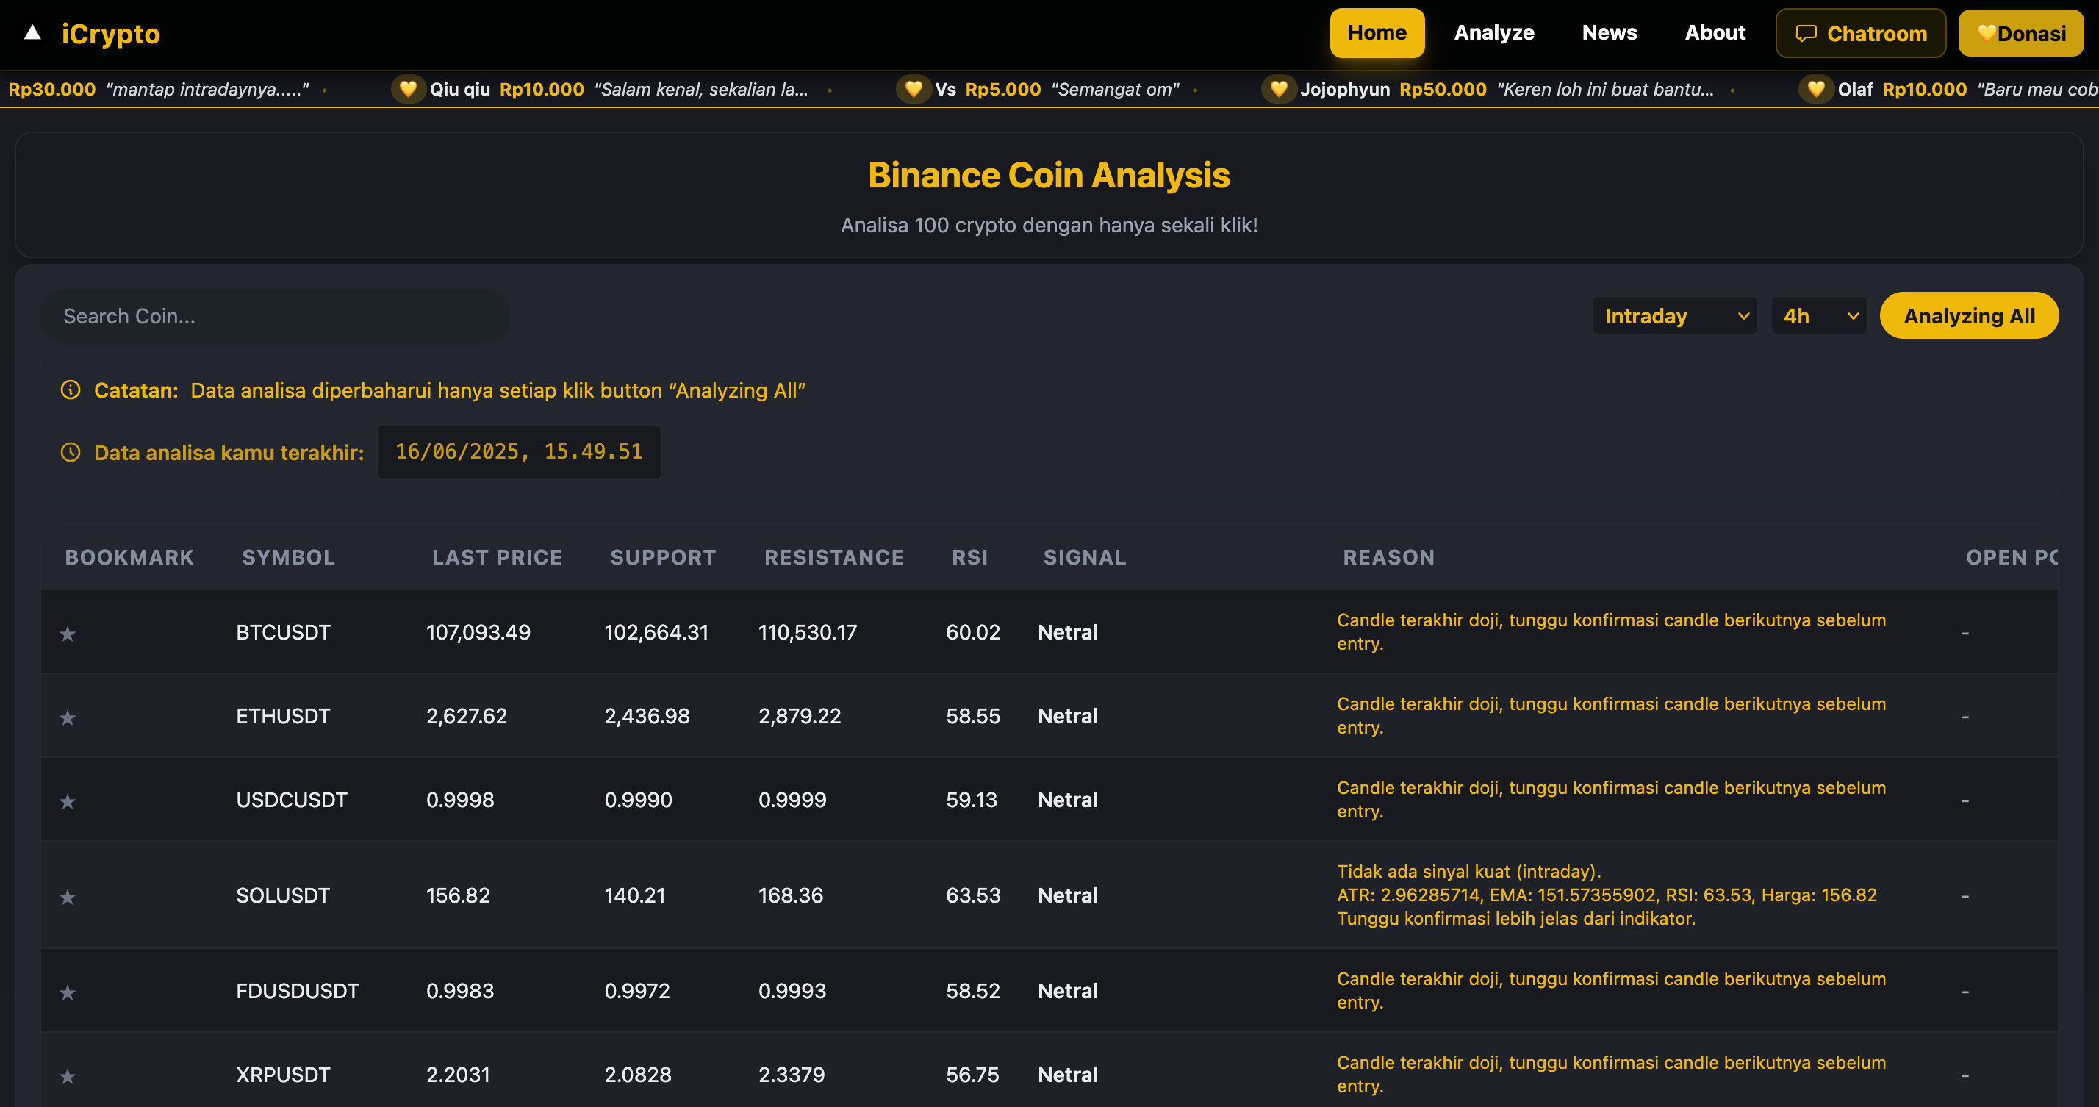Click the heart icon beside Vs donation
Screen dimensions: 2099x1107
[x=914, y=89]
